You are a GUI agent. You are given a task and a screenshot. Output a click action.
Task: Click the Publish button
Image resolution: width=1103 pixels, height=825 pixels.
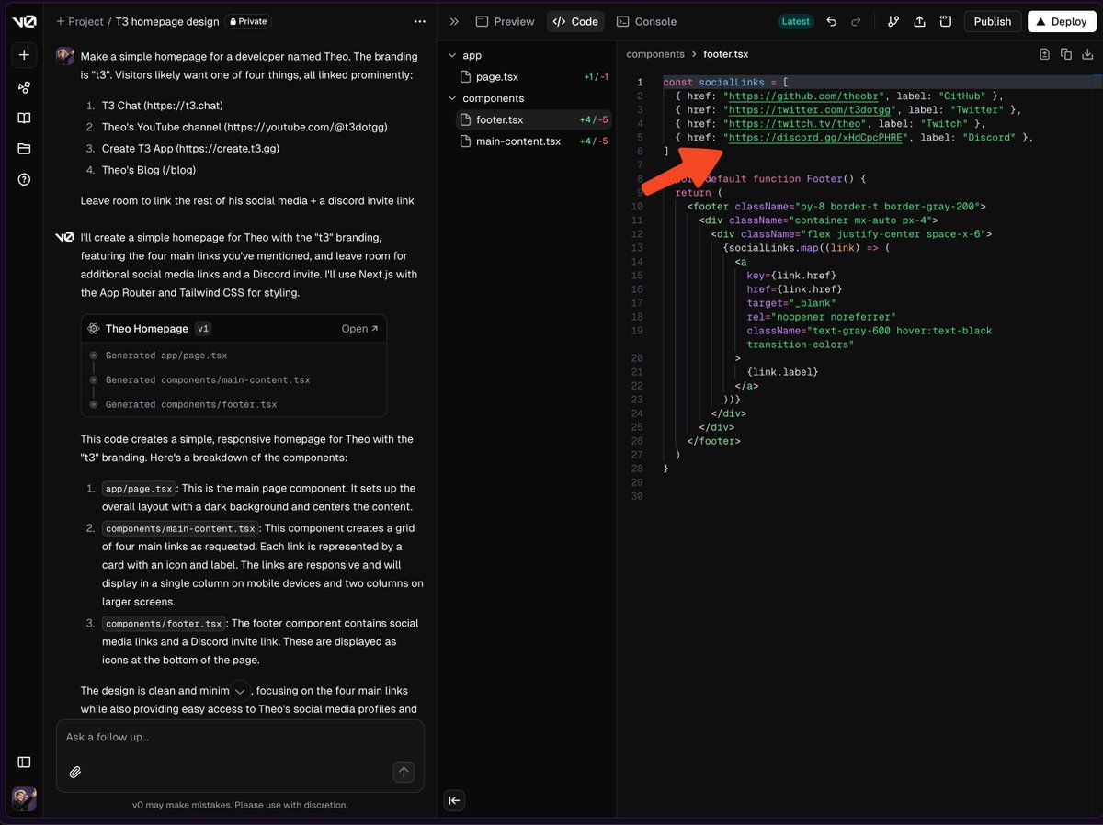[x=992, y=21]
